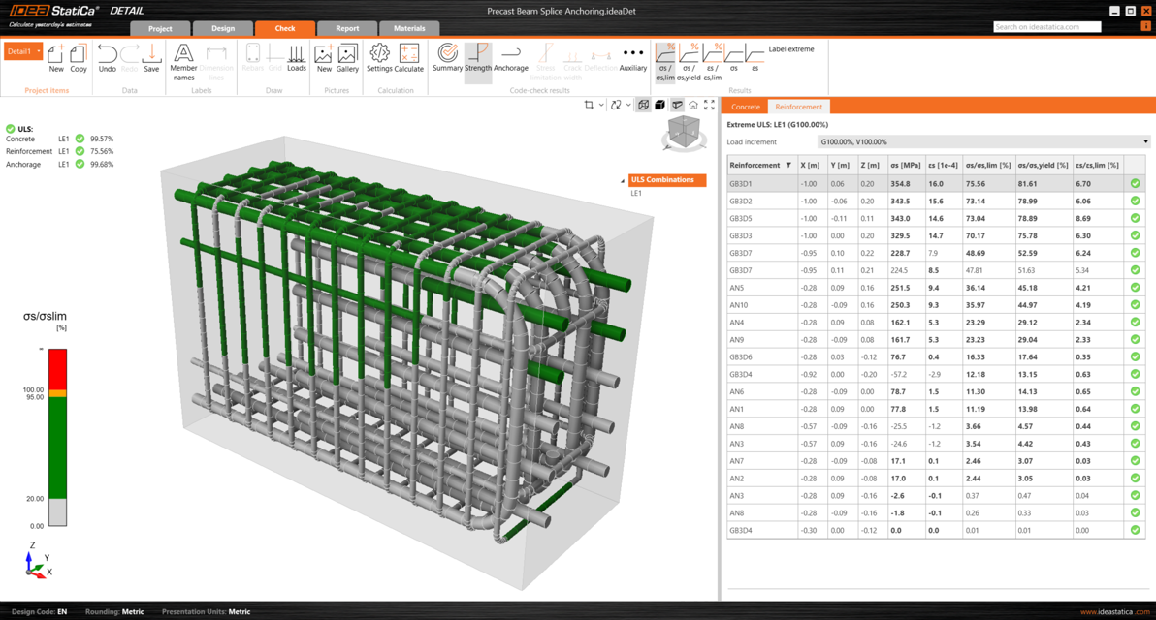Open the Report ribbon tab

(x=346, y=28)
